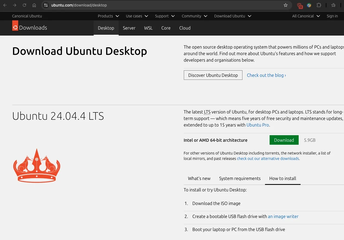Switch to the Core downloads tab
The height and width of the screenshot is (240, 344).
point(166,28)
